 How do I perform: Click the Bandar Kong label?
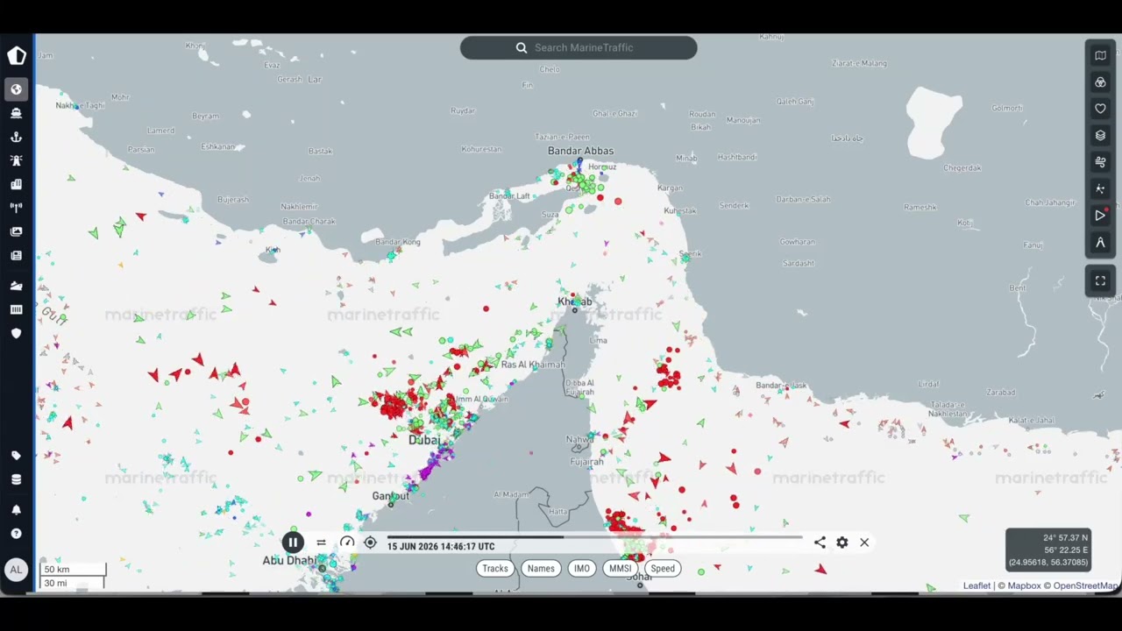coord(398,242)
